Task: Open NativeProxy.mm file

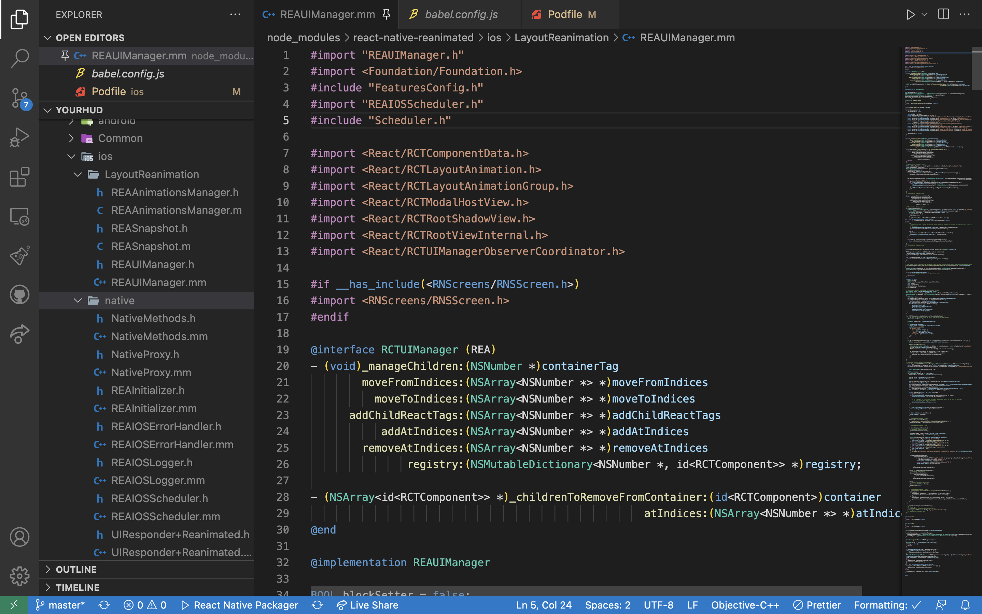Action: pos(147,372)
